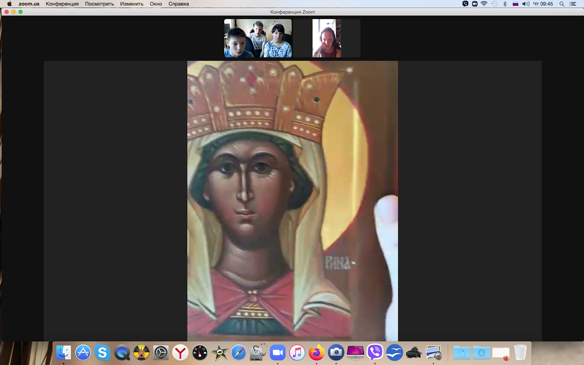Open the Dashboard icon in the Dock
Screen dimensions: 584x365
pos(200,353)
